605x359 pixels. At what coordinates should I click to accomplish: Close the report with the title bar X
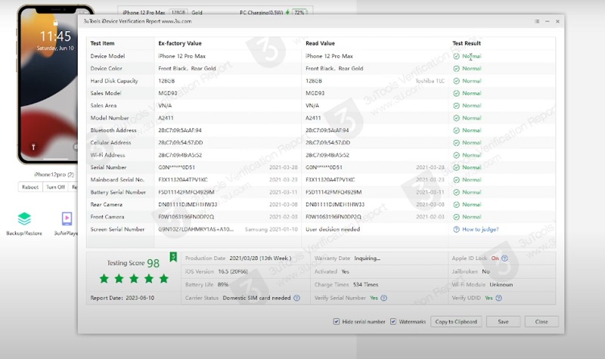(557, 22)
